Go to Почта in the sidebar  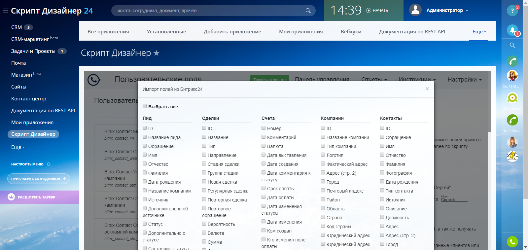pyautogui.click(x=18, y=63)
